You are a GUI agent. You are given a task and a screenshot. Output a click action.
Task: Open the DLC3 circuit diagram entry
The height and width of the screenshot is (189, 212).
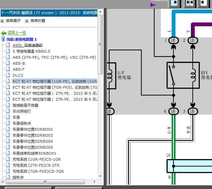[x=18, y=75]
